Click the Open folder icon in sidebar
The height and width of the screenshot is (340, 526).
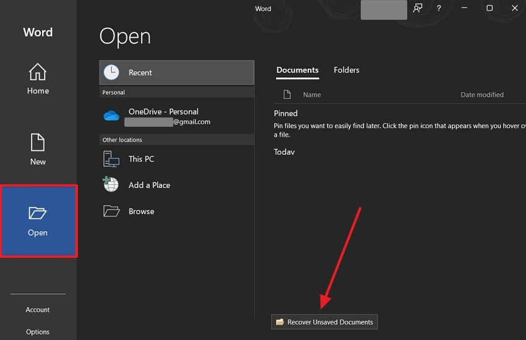point(38,213)
